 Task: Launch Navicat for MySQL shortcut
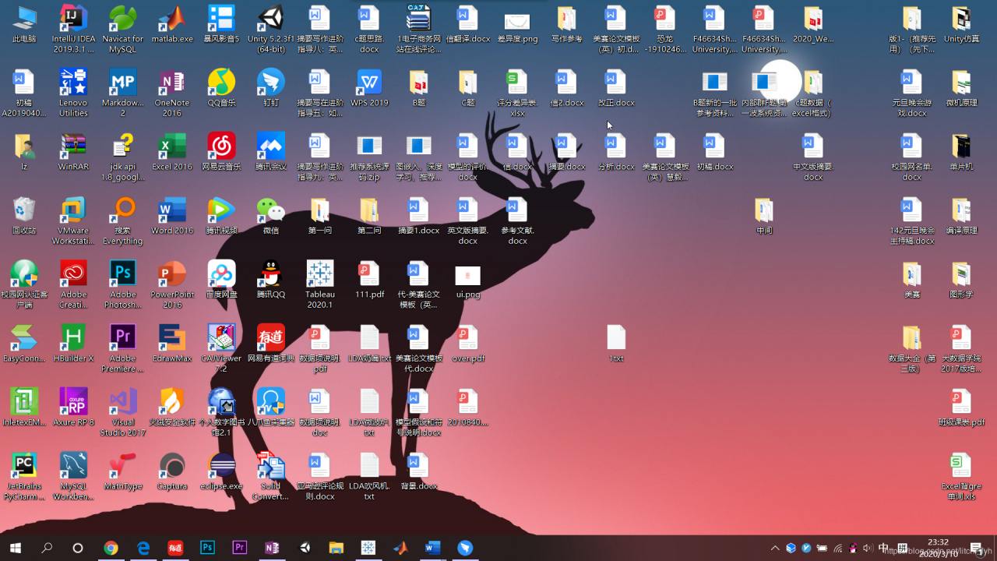pyautogui.click(x=122, y=30)
